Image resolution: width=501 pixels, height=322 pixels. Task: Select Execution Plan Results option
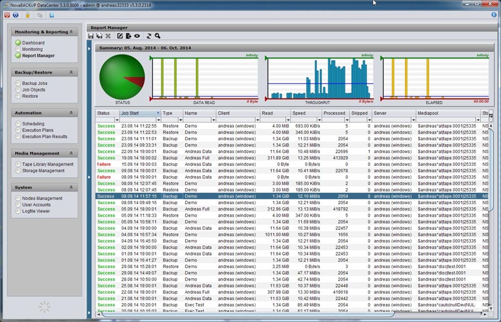(41, 136)
